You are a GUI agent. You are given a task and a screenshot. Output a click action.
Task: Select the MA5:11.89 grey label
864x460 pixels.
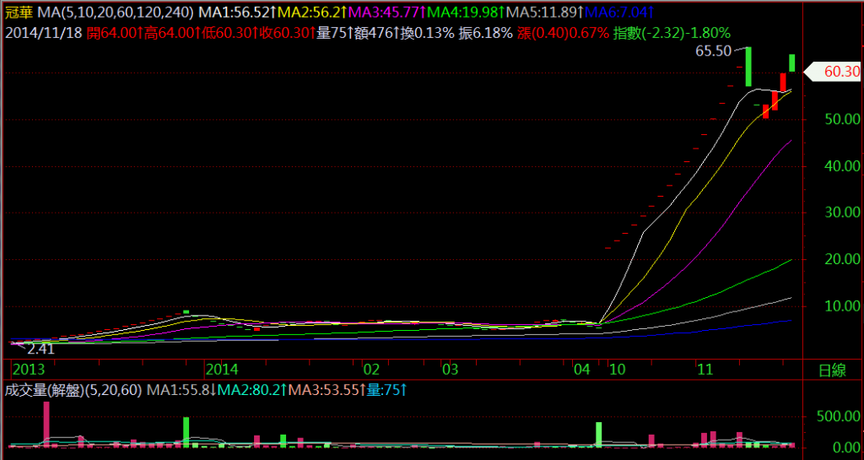pos(546,11)
